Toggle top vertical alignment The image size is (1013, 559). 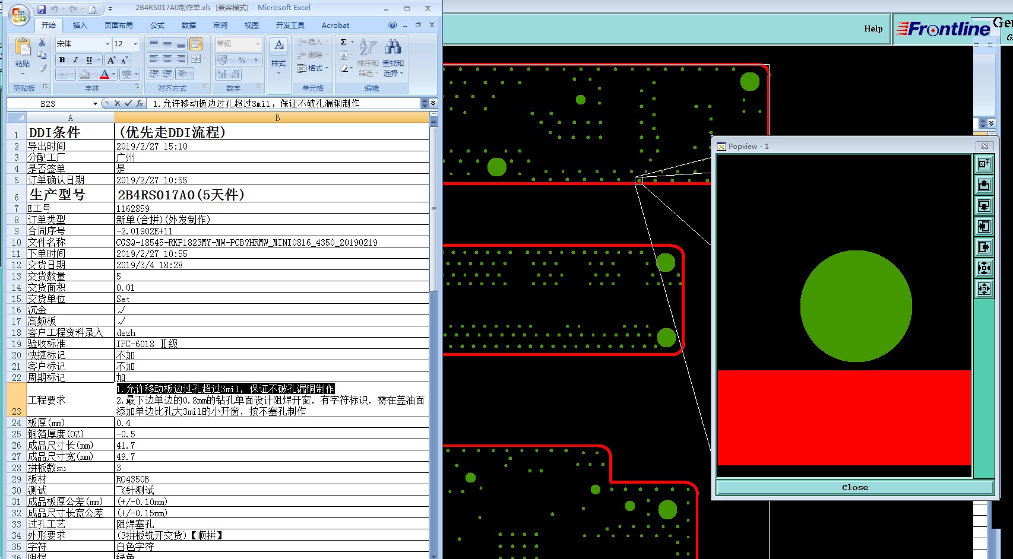[x=154, y=45]
